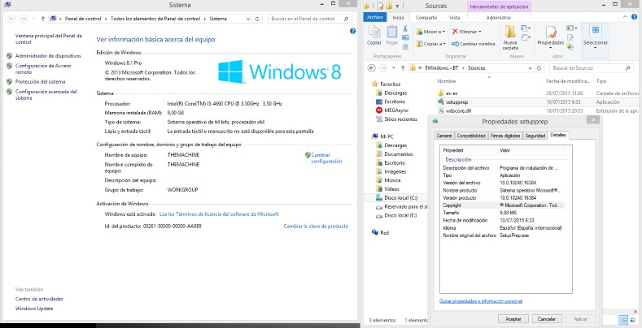Switch to Vista ribbon tab

point(454,18)
